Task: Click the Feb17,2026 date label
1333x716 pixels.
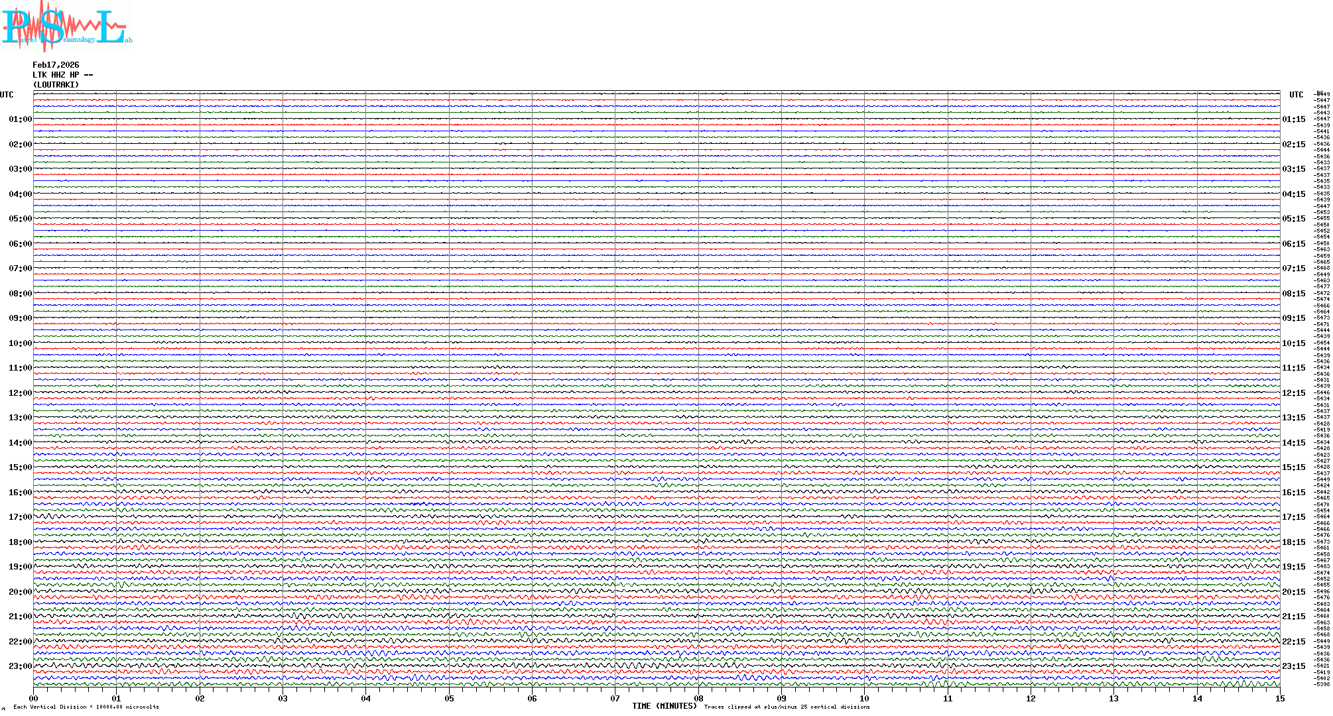Action: coord(56,65)
